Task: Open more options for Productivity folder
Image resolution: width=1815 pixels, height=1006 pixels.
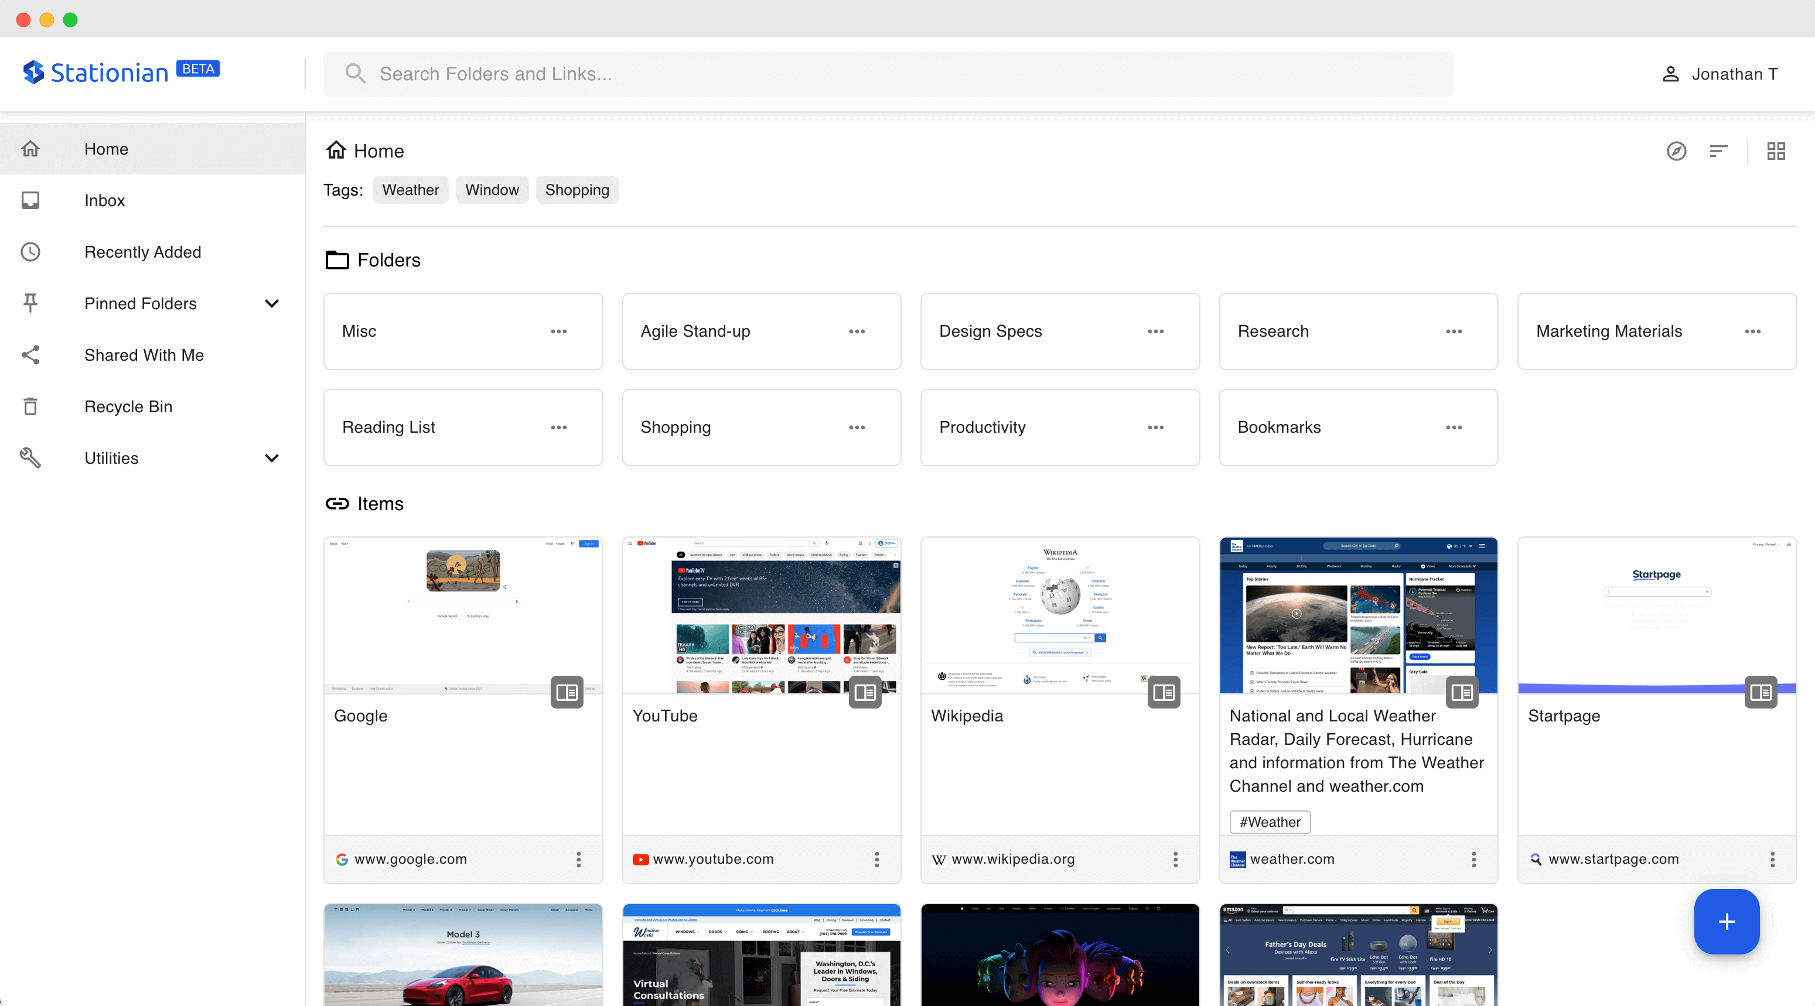Action: pos(1155,427)
